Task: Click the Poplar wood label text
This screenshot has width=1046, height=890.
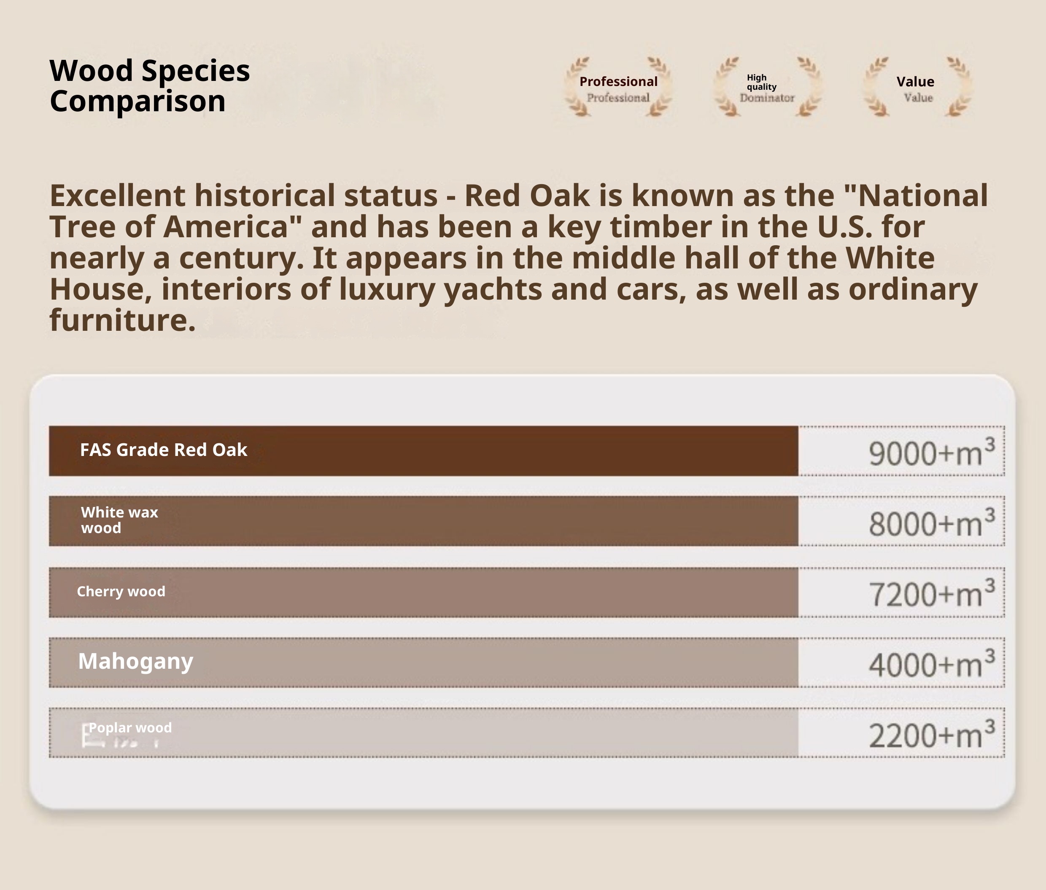Action: click(130, 728)
